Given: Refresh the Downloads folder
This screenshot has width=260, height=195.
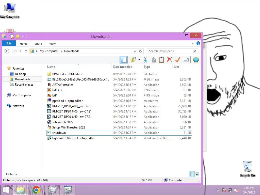Looking at the screenshot, I should (140, 51).
